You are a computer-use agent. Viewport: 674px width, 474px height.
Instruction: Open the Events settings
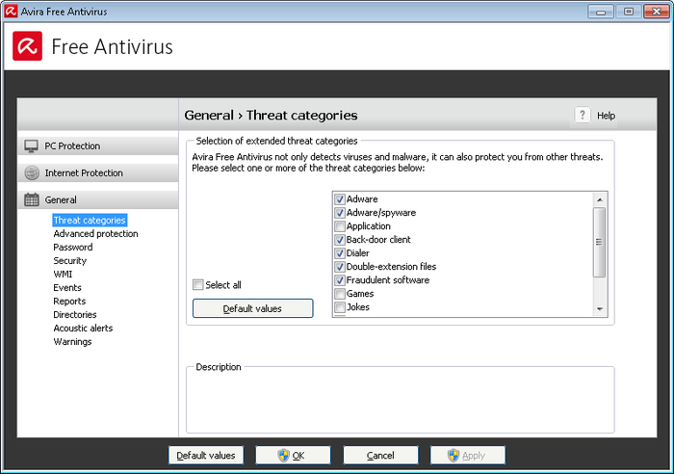(67, 288)
